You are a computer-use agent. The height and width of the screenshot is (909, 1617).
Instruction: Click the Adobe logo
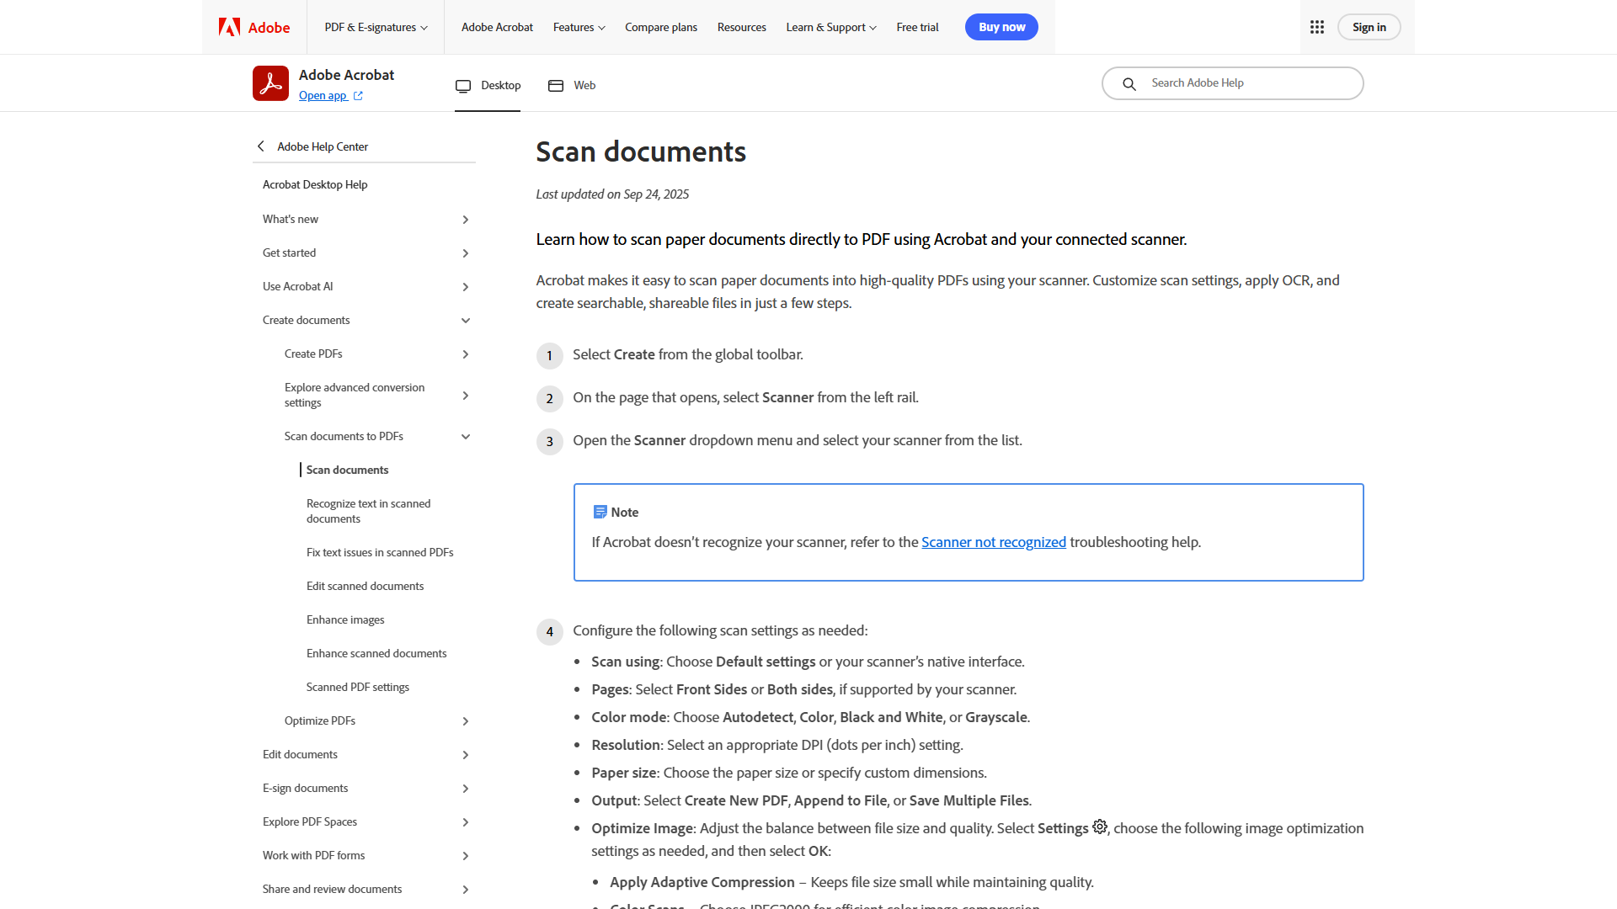click(252, 27)
